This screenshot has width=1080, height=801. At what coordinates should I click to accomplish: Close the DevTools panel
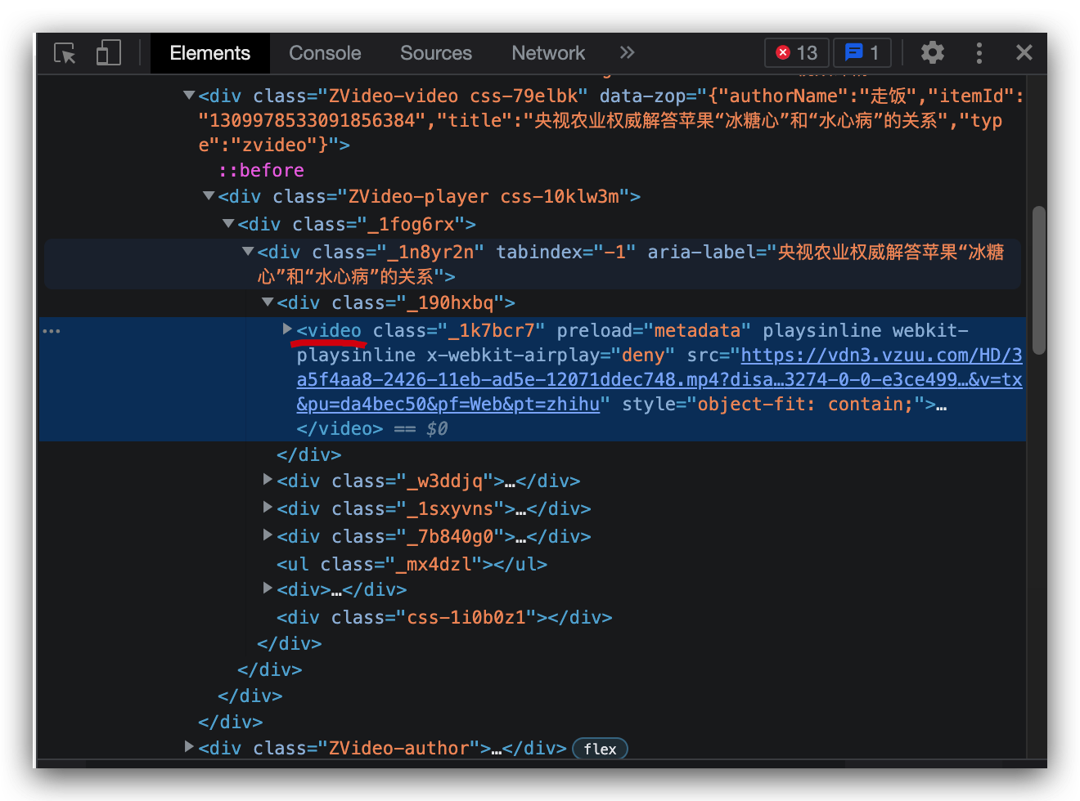pos(1024,53)
